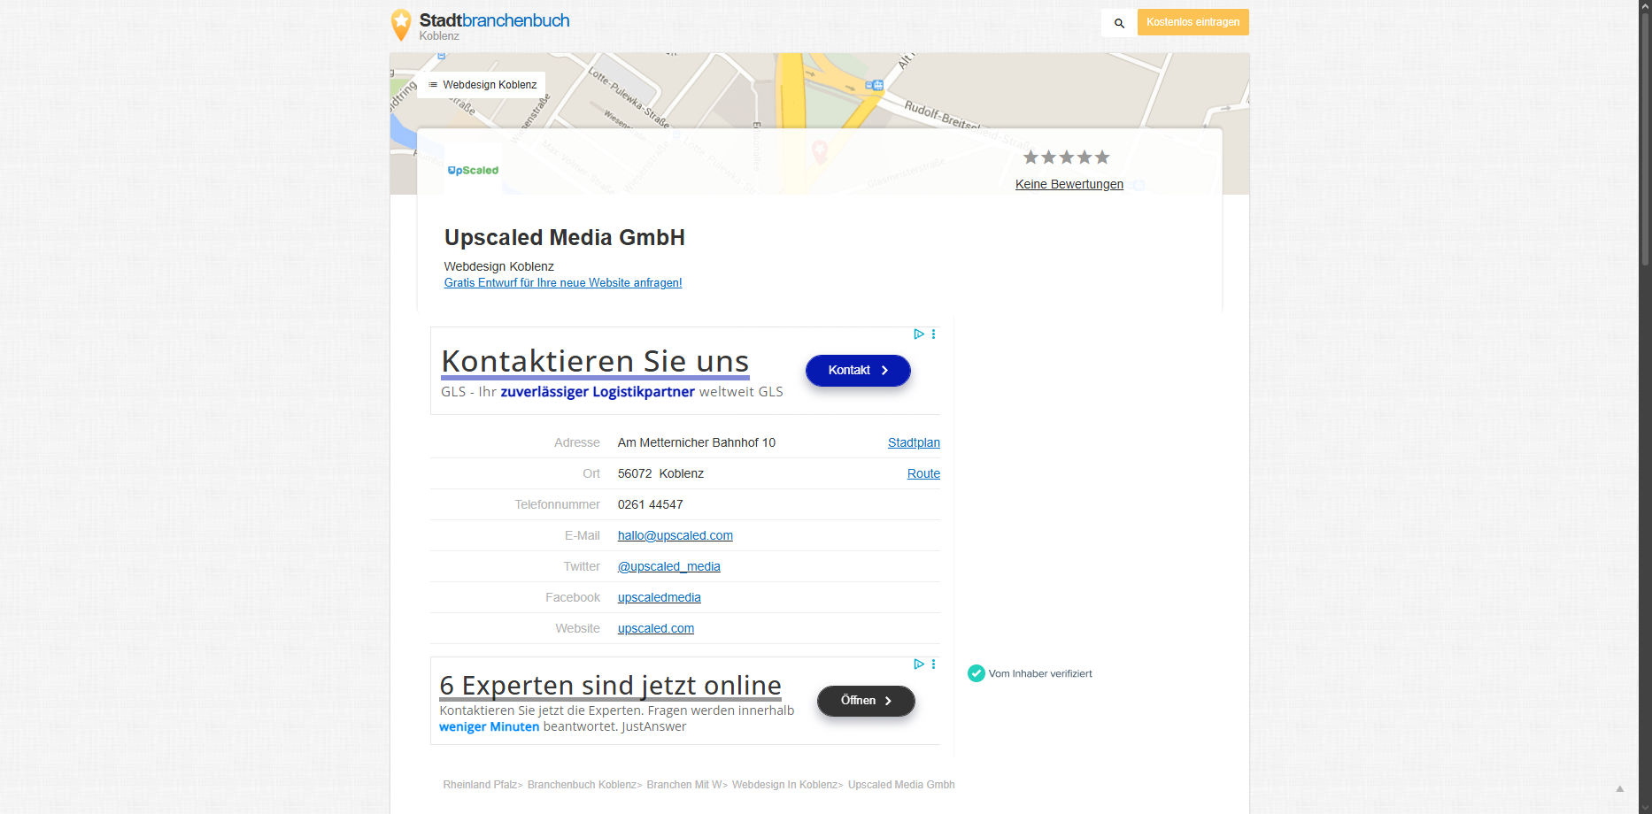Image resolution: width=1652 pixels, height=814 pixels.
Task: Open ad options dots on JustAnswer ad
Action: coord(933,664)
